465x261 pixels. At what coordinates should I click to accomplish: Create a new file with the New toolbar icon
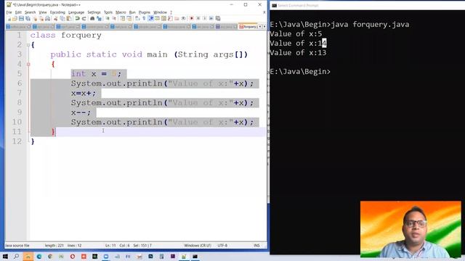coord(9,18)
